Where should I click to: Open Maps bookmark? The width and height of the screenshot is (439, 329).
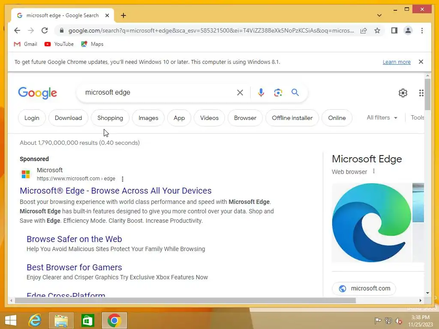coord(92,44)
